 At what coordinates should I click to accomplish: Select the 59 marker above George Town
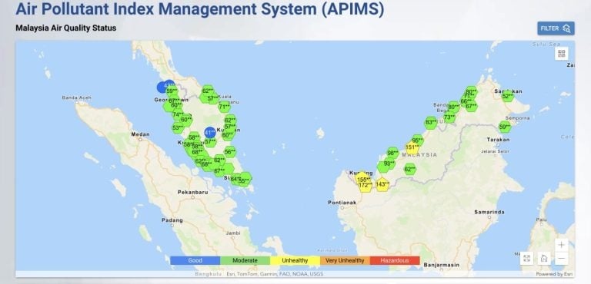point(172,91)
